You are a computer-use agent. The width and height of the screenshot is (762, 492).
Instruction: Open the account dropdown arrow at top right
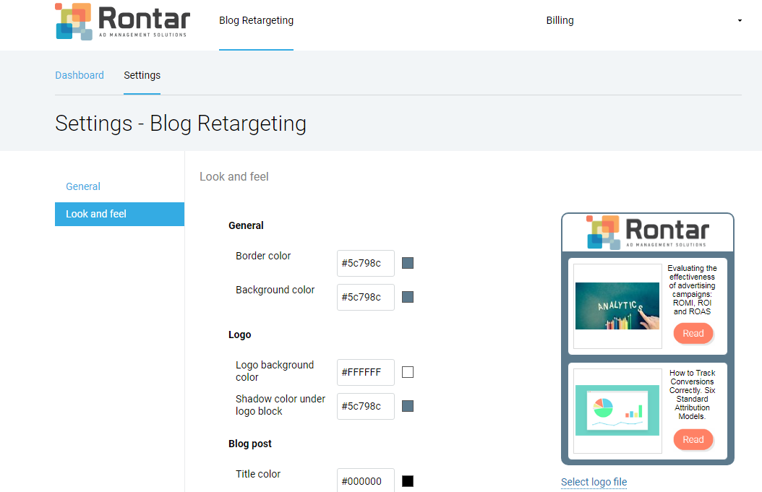click(740, 20)
